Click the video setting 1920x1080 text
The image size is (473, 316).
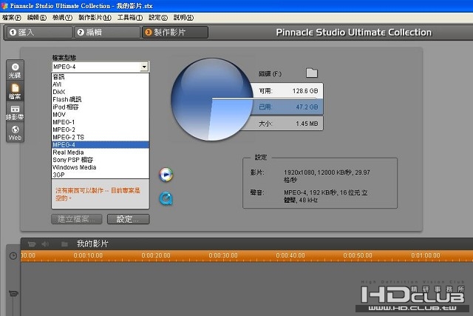(327, 176)
